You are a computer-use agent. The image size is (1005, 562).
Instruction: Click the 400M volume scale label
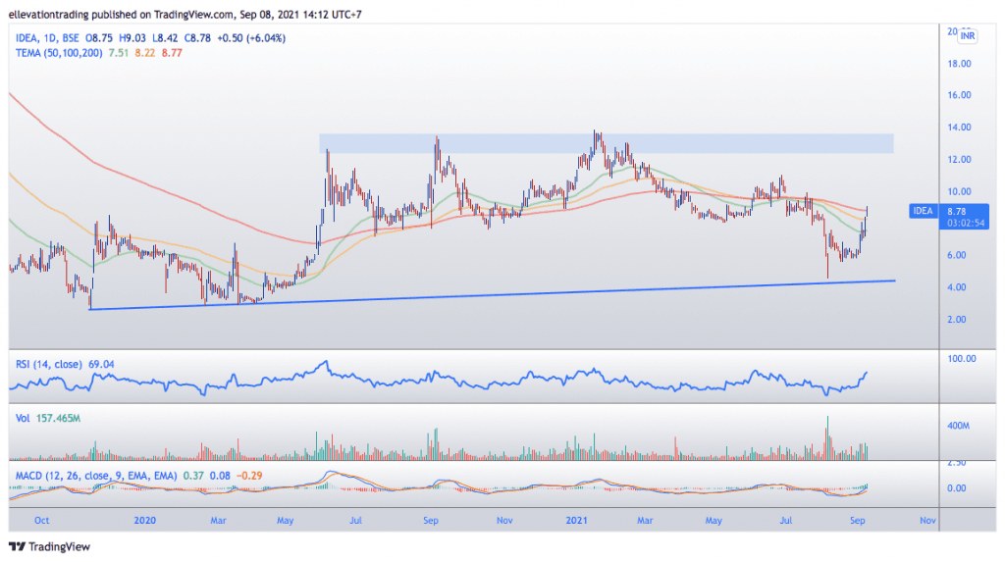tap(958, 426)
